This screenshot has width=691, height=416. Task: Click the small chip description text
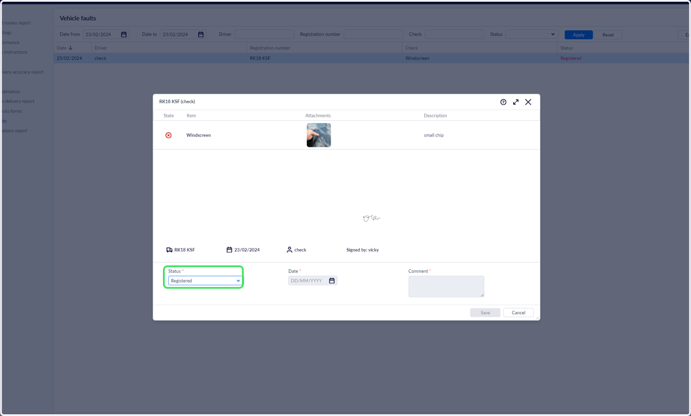(x=434, y=135)
